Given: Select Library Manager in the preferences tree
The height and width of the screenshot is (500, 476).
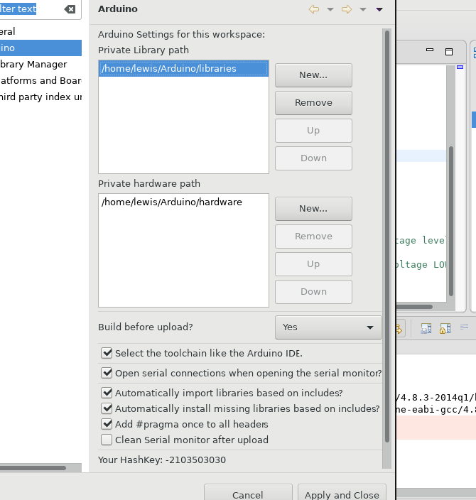Looking at the screenshot, I should click(34, 64).
